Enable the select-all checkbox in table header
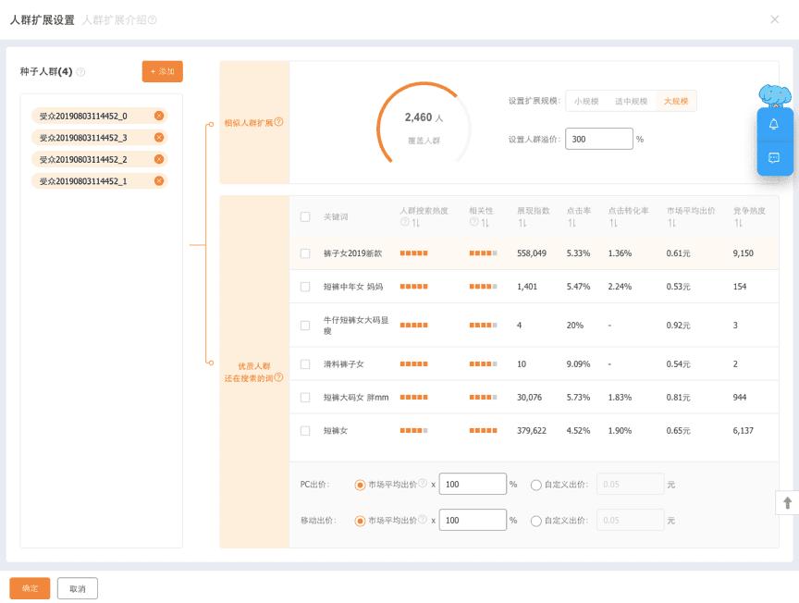The height and width of the screenshot is (603, 799). [303, 215]
